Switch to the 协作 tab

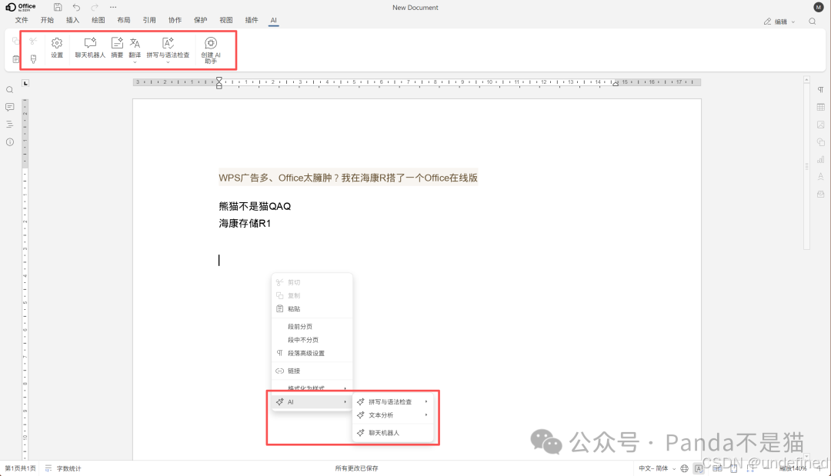(x=175, y=20)
